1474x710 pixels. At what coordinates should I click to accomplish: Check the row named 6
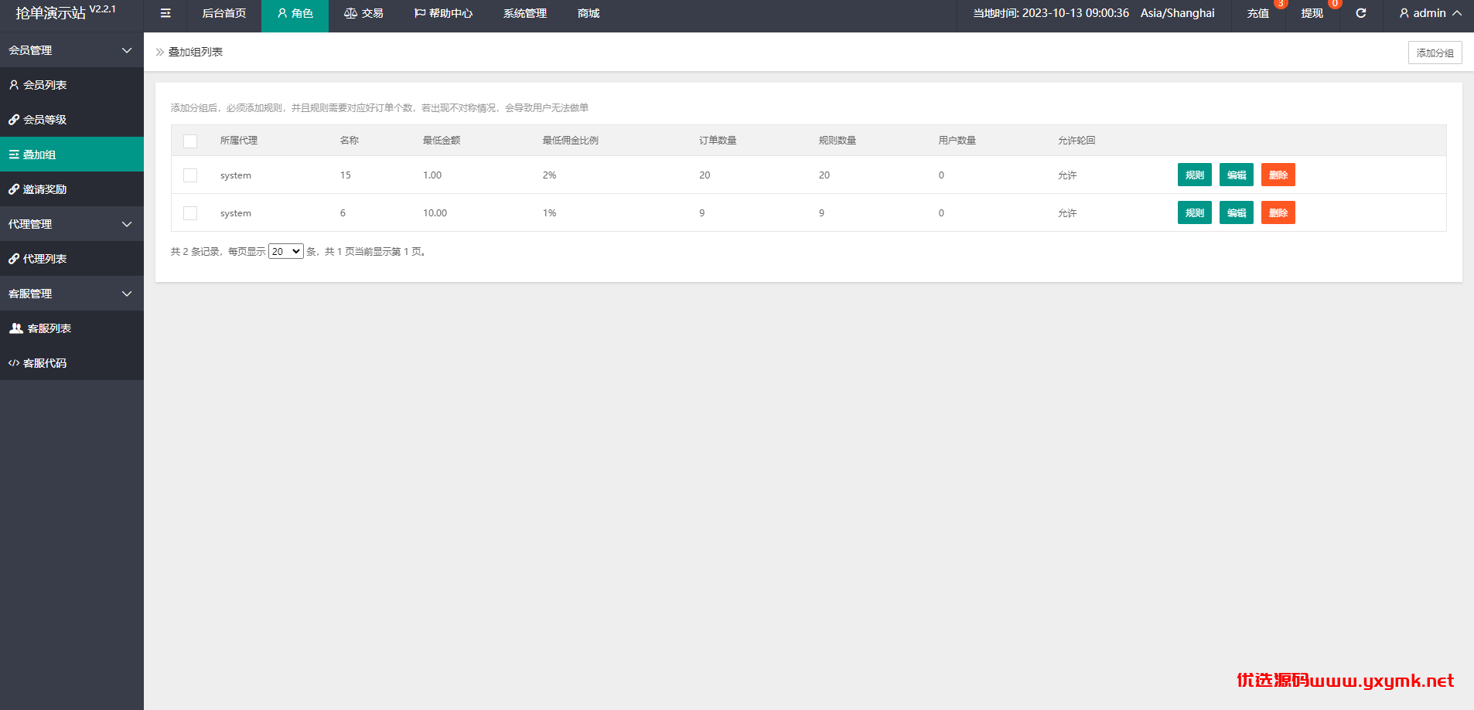tap(190, 213)
